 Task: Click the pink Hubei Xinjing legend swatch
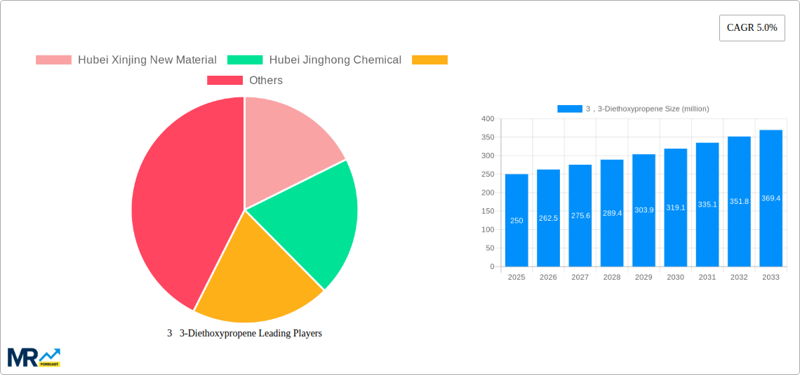[x=53, y=60]
